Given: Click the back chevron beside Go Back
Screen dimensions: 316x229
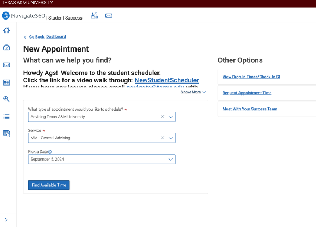Looking at the screenshot, I should [x=25, y=37].
